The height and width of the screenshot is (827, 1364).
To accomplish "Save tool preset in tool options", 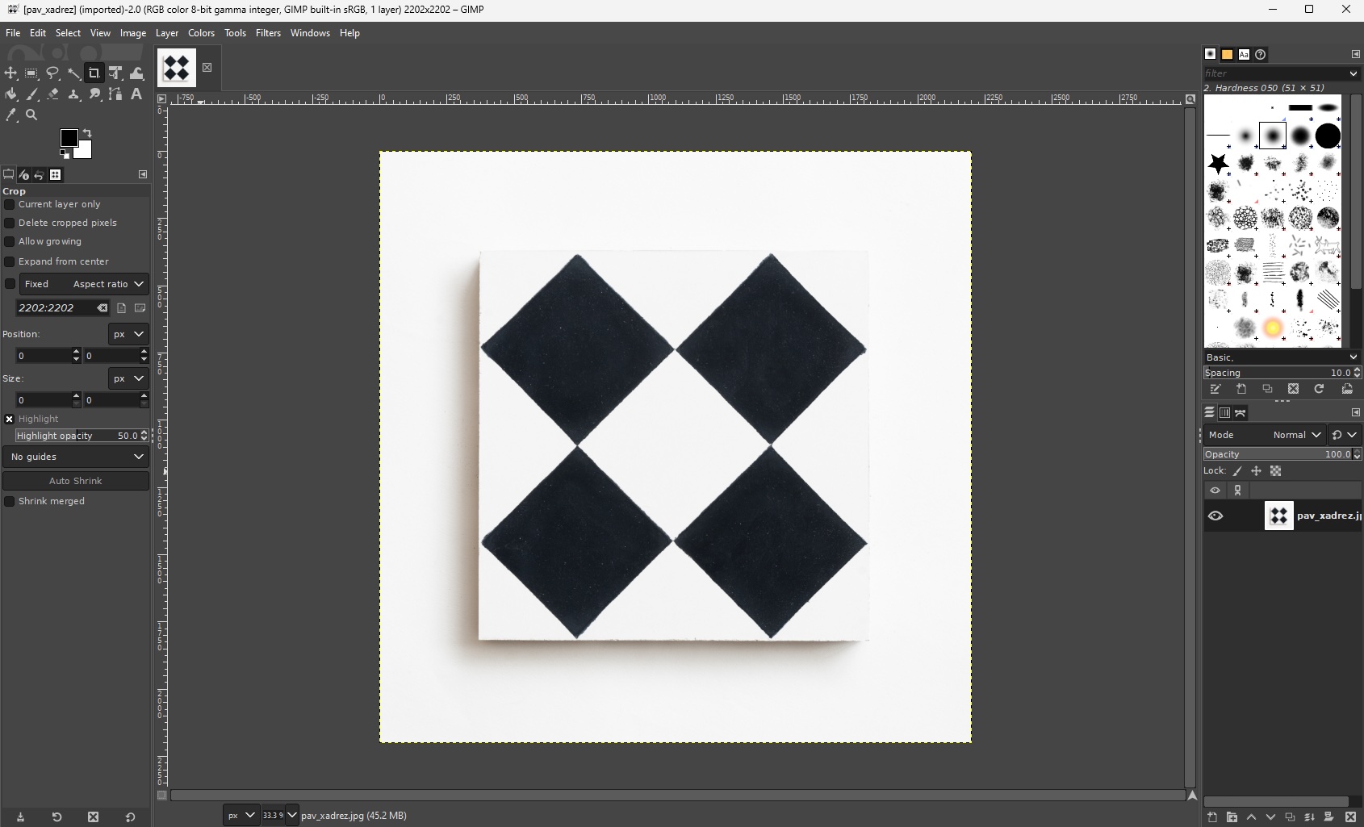I will pos(20,817).
